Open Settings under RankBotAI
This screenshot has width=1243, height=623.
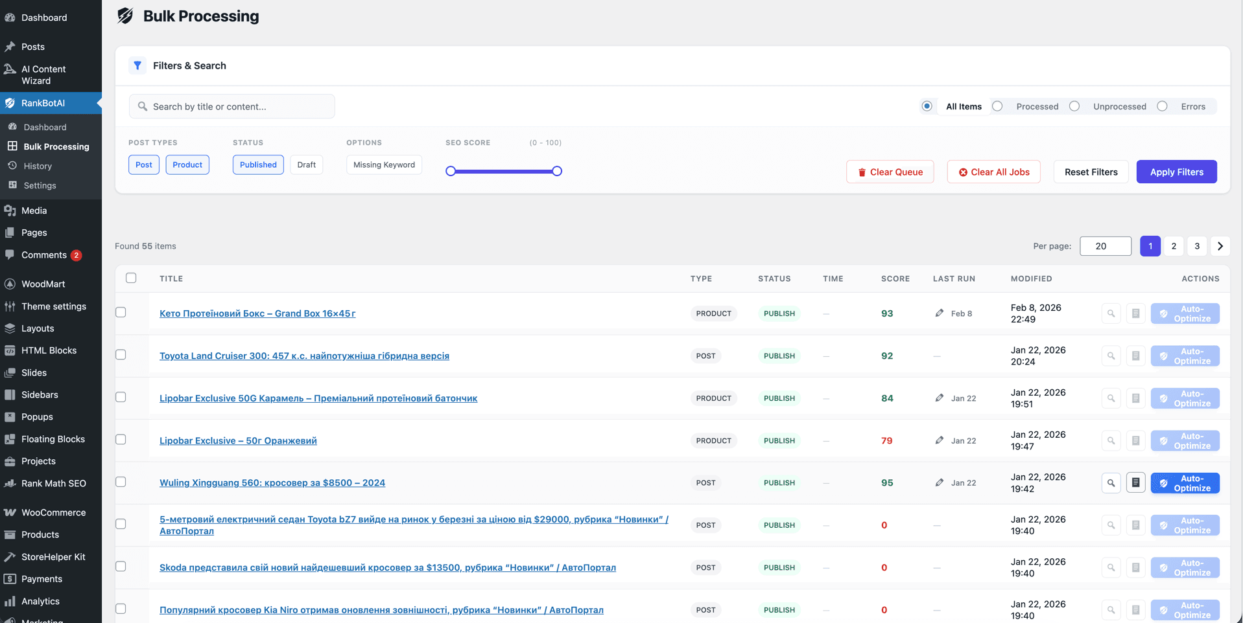click(39, 185)
